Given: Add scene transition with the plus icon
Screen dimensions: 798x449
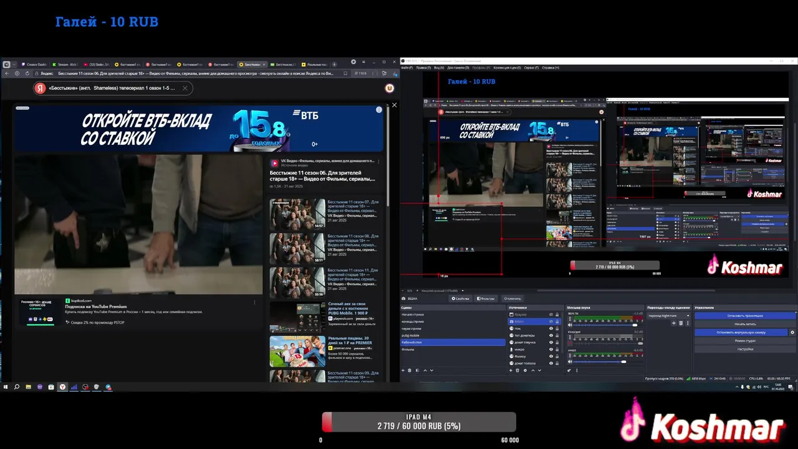Looking at the screenshot, I should click(x=673, y=323).
